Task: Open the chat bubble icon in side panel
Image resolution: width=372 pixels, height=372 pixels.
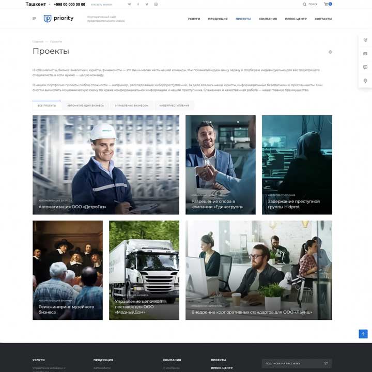Action: tap(365, 67)
